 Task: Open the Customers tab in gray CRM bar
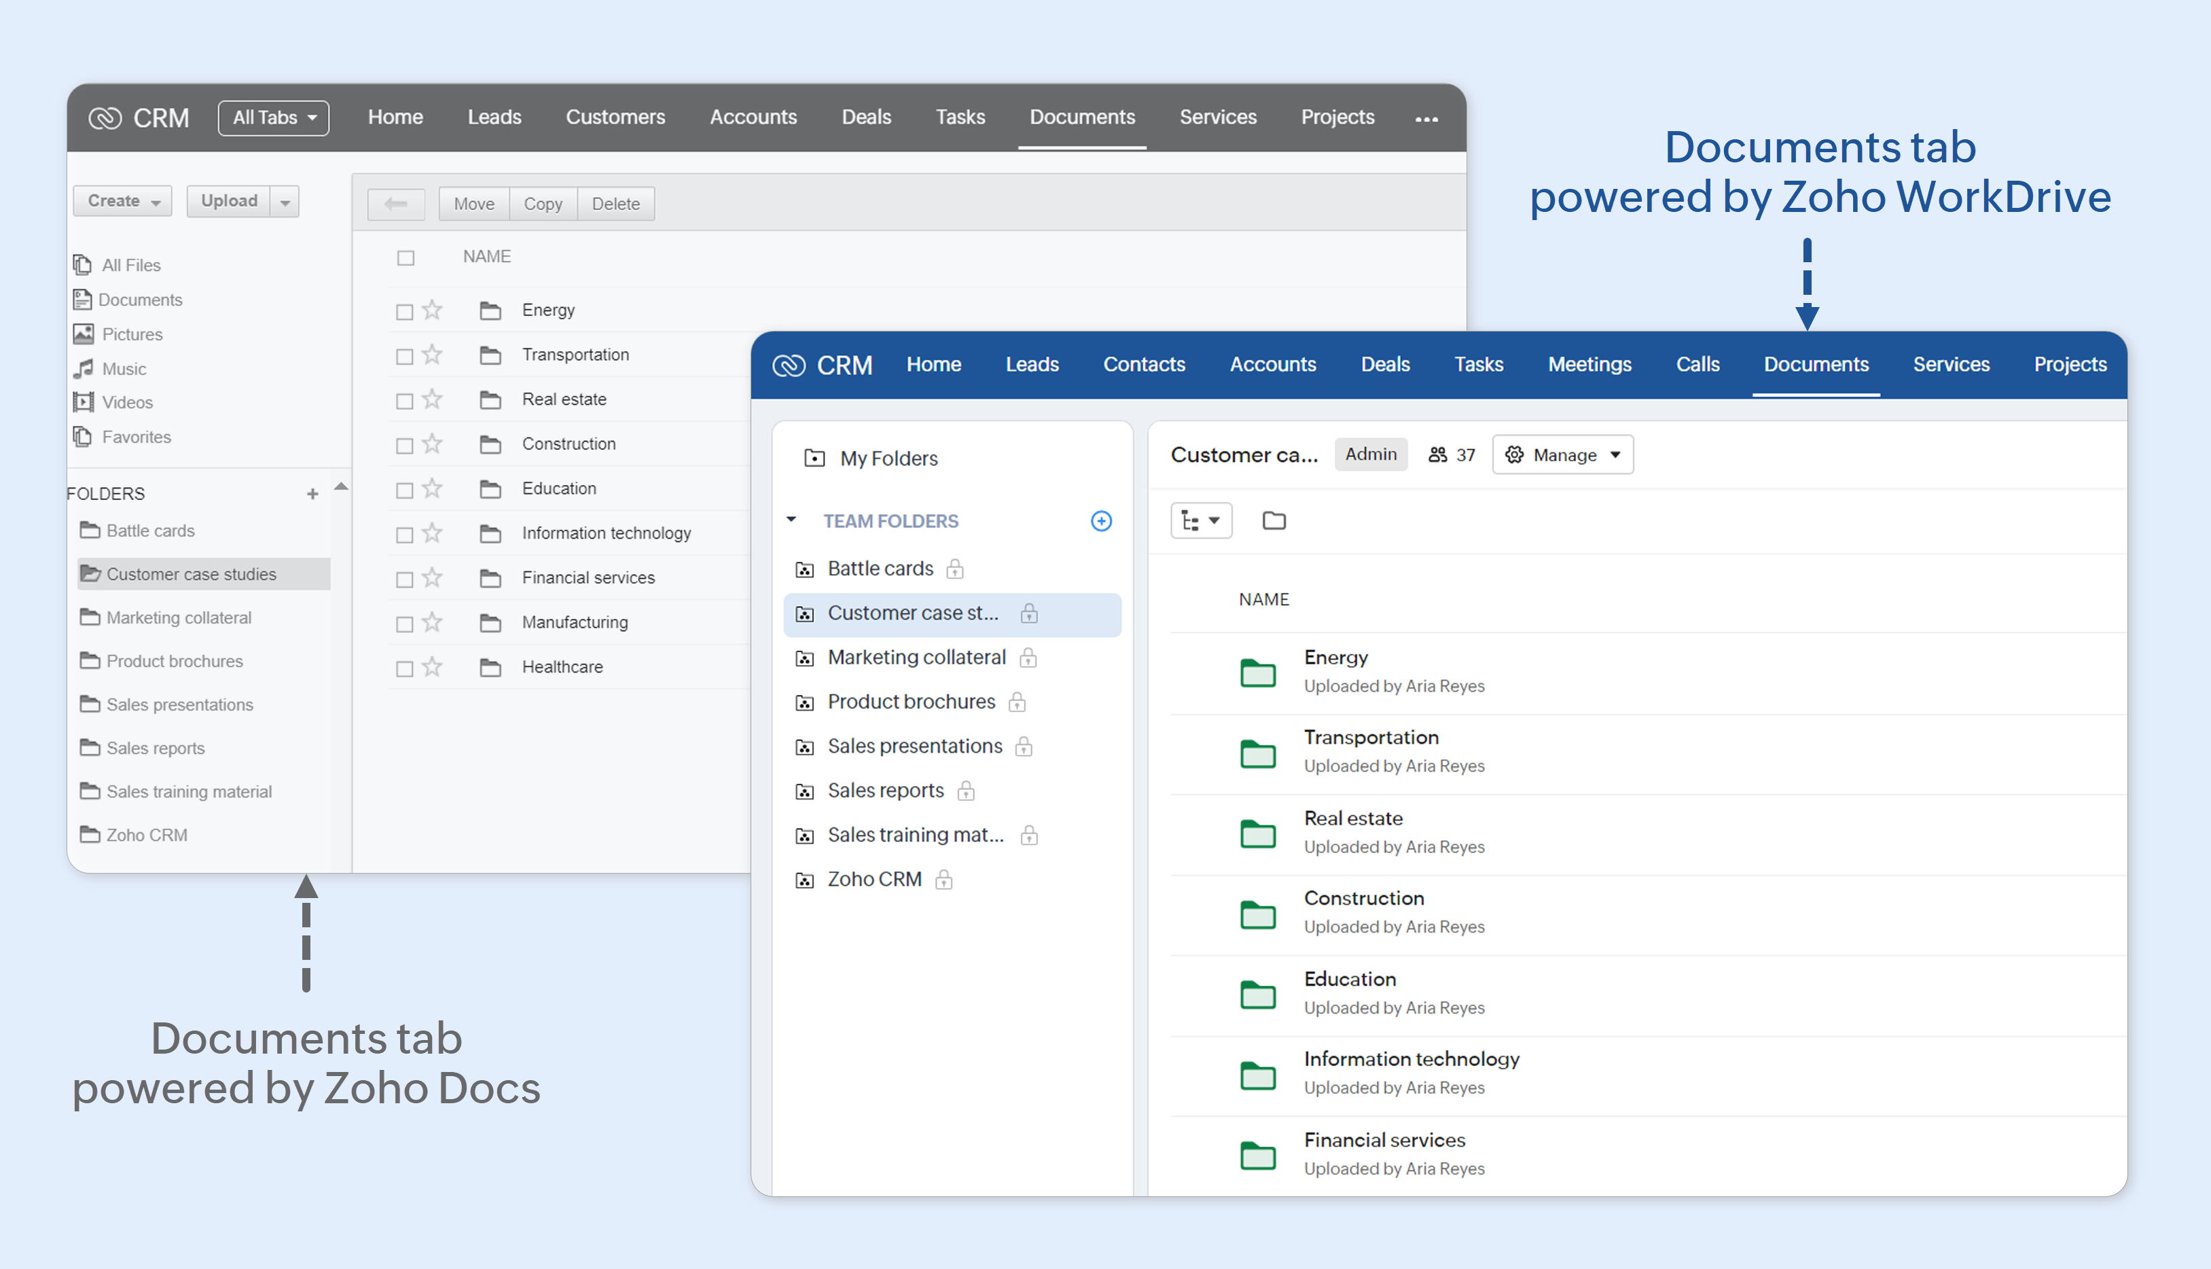pos(615,117)
